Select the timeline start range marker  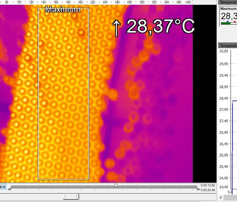pyautogui.click(x=9, y=189)
